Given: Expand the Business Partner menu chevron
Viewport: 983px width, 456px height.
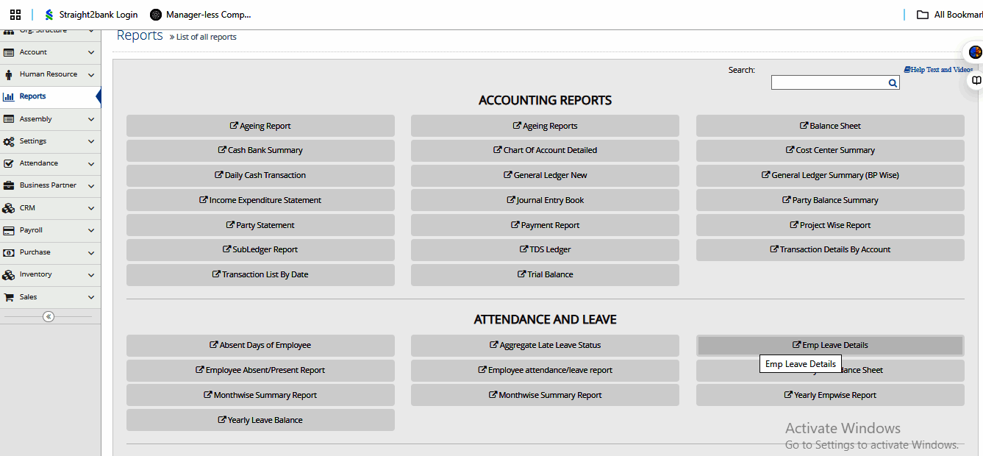Looking at the screenshot, I should pos(91,186).
